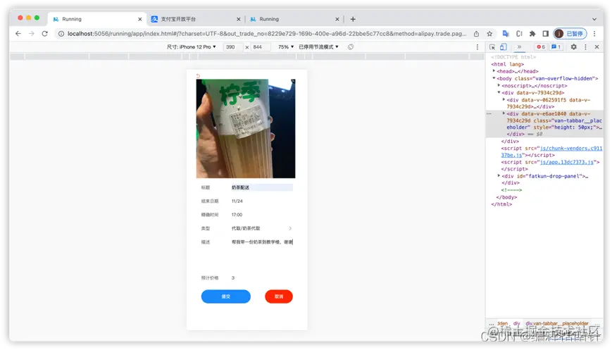Open the throttling mode dropdown
The width and height of the screenshot is (612, 350).
point(318,46)
